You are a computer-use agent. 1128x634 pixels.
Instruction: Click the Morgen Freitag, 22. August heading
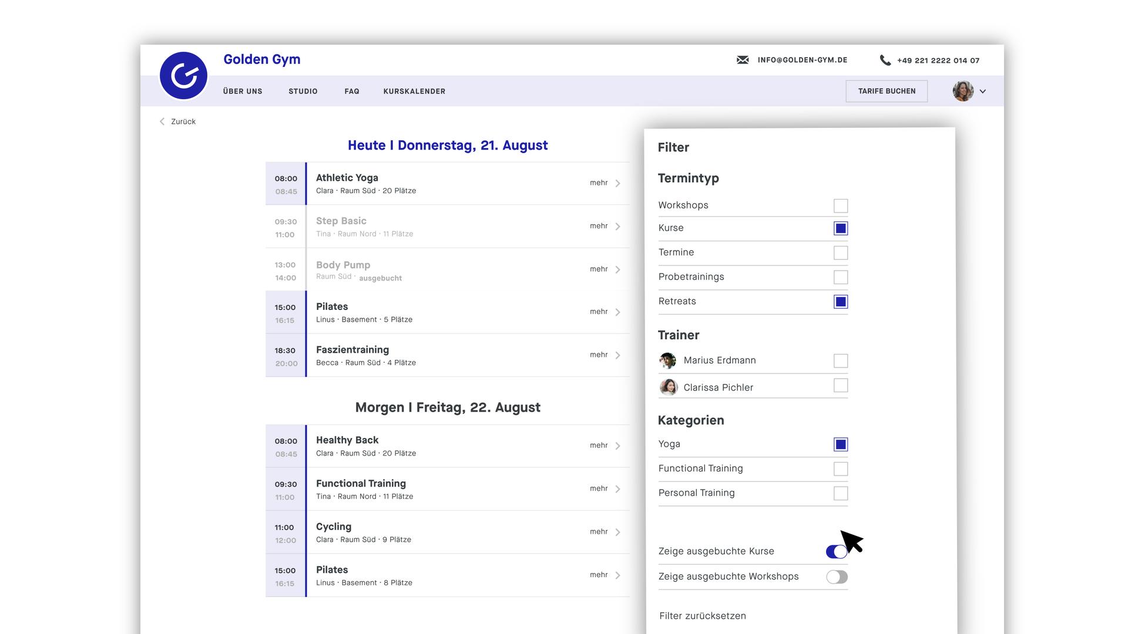coord(448,407)
